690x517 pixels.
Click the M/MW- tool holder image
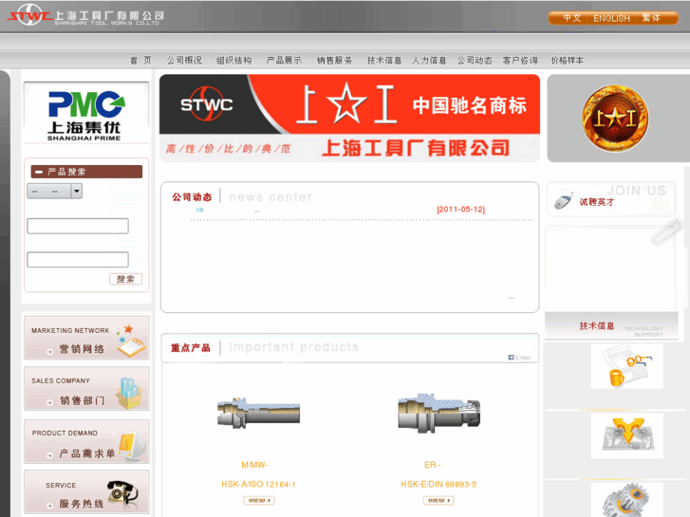[x=259, y=414]
